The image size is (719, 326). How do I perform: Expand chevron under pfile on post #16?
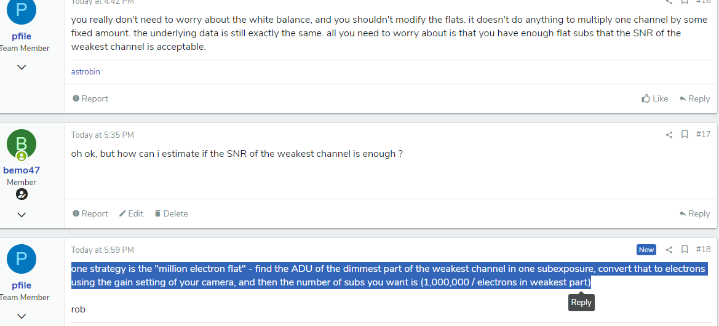[x=22, y=67]
